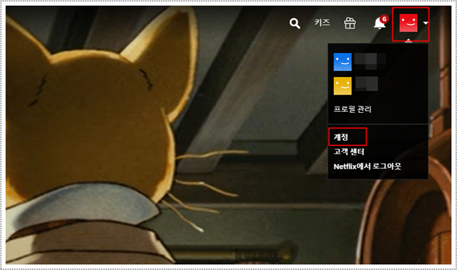The image size is (457, 270).
Task: Open the search magnifier icon
Action: point(294,23)
